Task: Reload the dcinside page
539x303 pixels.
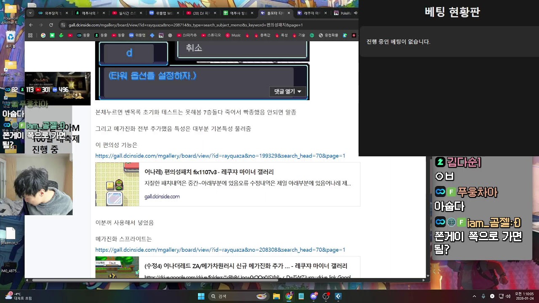Action: 51,25
